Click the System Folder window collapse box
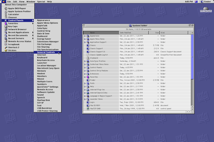 click(x=193, y=26)
